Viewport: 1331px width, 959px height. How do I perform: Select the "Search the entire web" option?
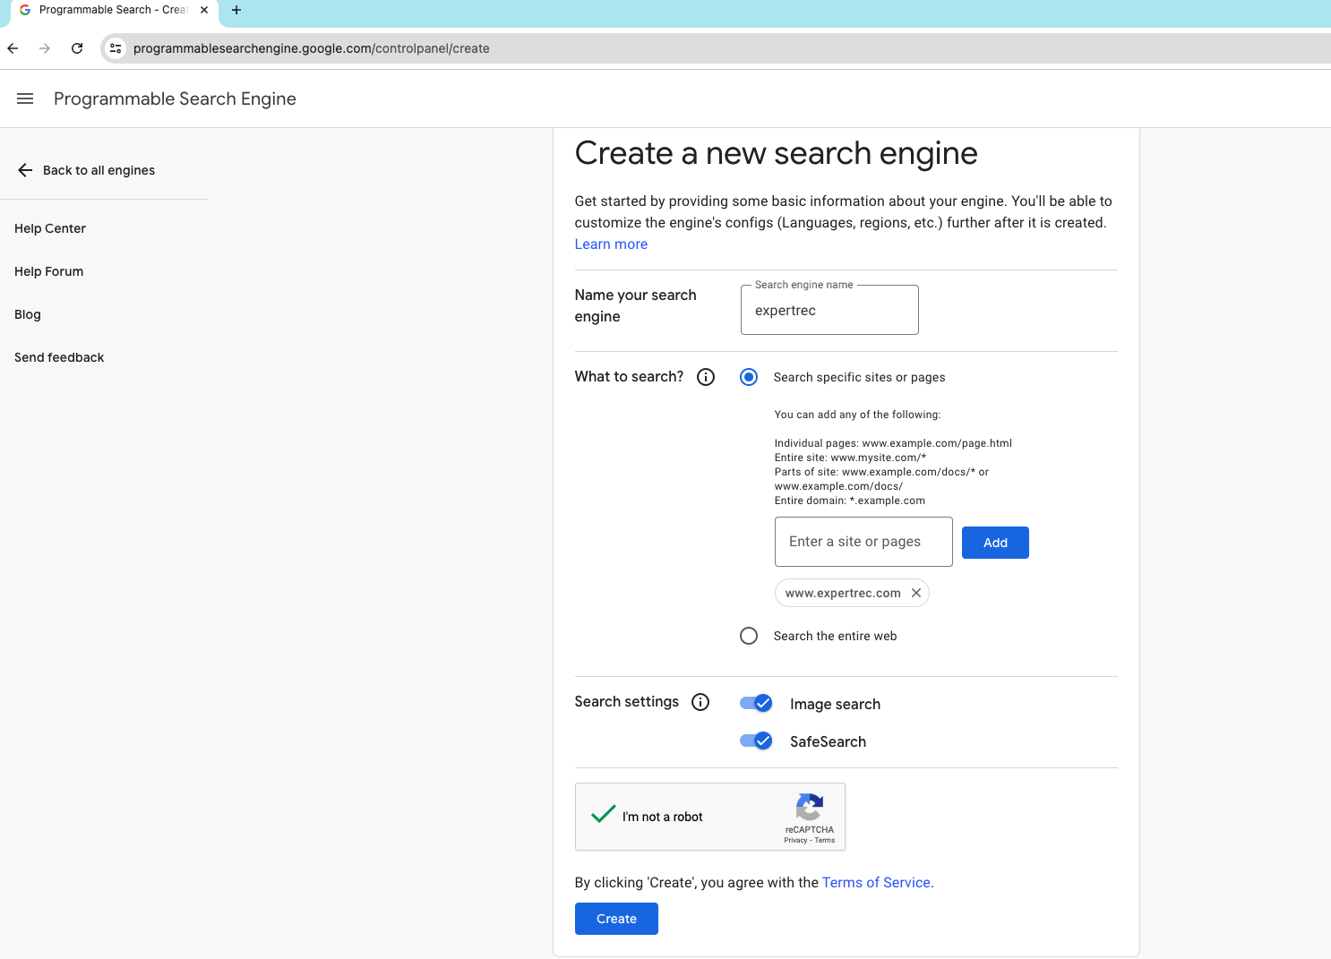tap(748, 636)
